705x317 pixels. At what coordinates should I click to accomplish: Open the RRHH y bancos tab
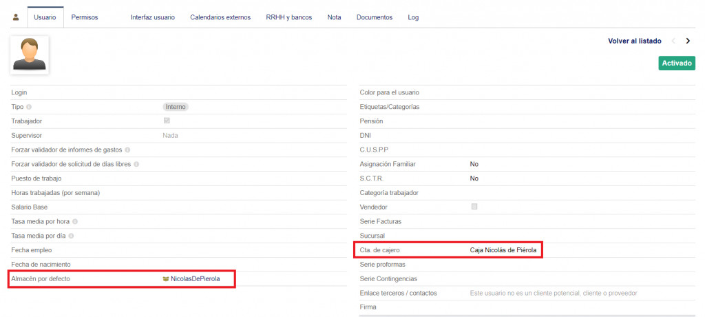288,17
